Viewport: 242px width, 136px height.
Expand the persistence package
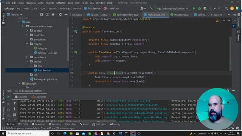tap(27, 57)
